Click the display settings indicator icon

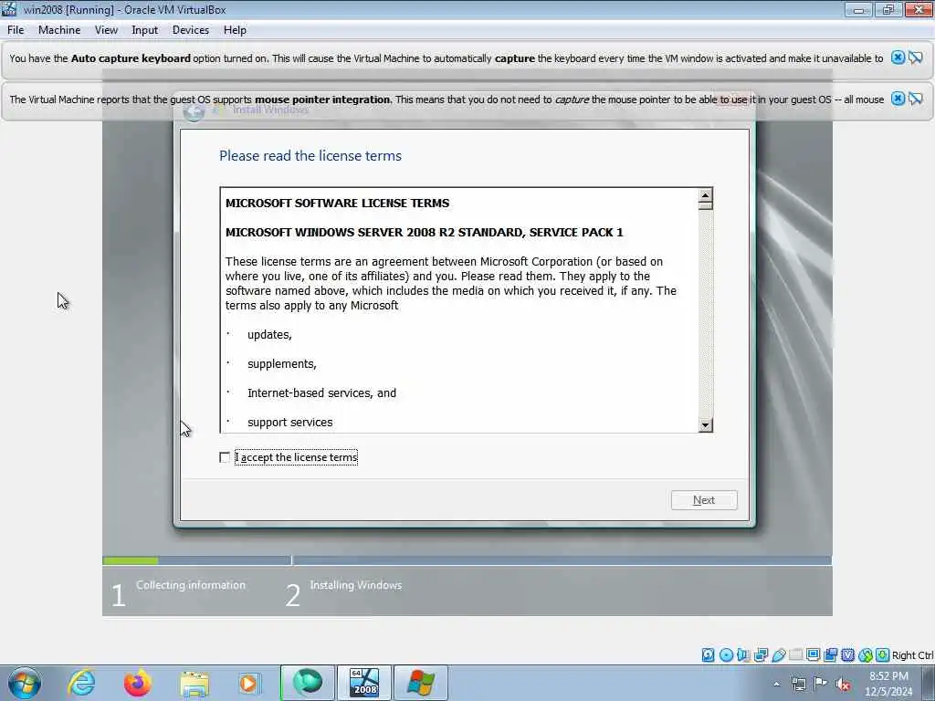tap(813, 654)
